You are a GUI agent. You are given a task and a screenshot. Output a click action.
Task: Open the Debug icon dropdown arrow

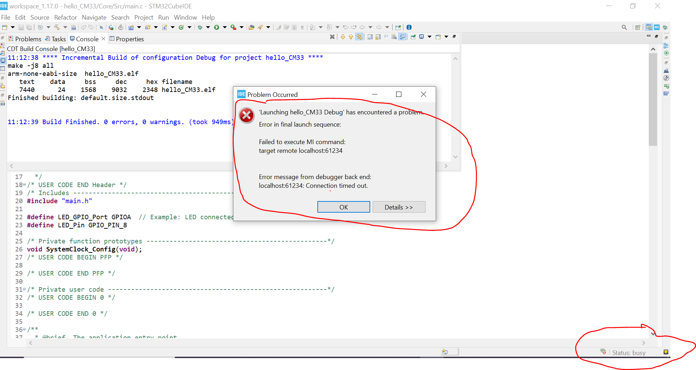click(208, 27)
